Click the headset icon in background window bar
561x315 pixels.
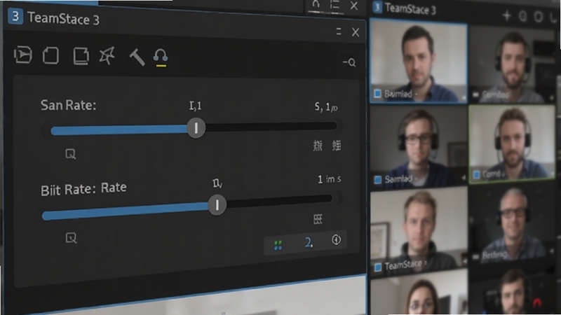tap(316, 4)
